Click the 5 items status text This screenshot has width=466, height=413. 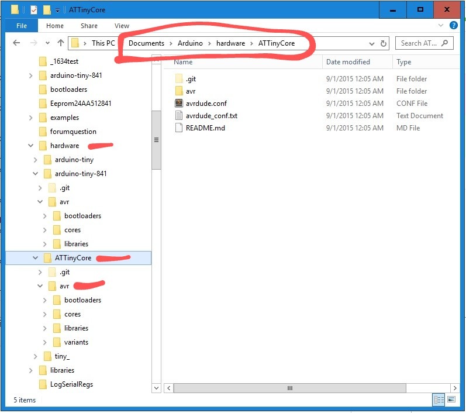tap(25, 400)
